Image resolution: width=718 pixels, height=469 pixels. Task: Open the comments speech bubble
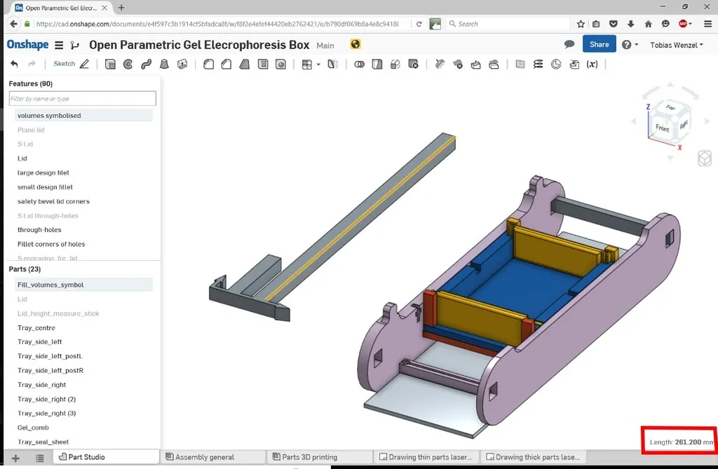569,44
